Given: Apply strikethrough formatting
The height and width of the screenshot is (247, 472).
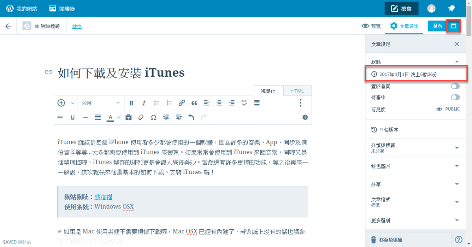Looking at the screenshot, I should [x=60, y=117].
